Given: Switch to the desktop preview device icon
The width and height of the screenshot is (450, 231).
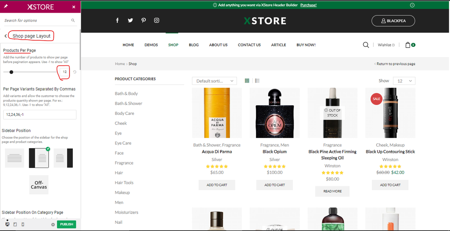Looking at the screenshot, I should [7, 224].
